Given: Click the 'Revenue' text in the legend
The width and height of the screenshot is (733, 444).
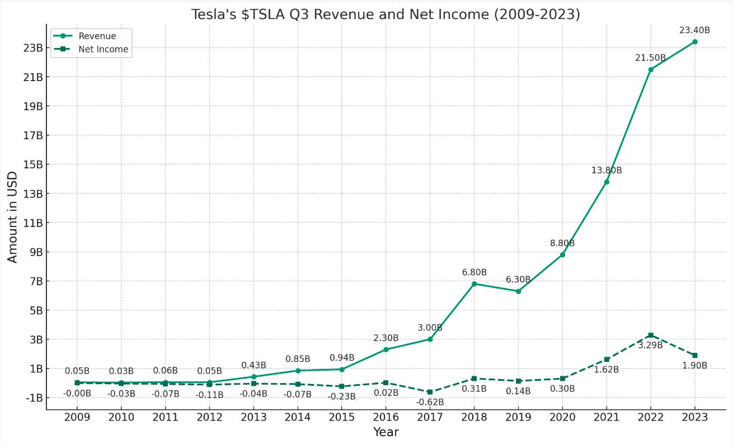Looking at the screenshot, I should tap(97, 36).
